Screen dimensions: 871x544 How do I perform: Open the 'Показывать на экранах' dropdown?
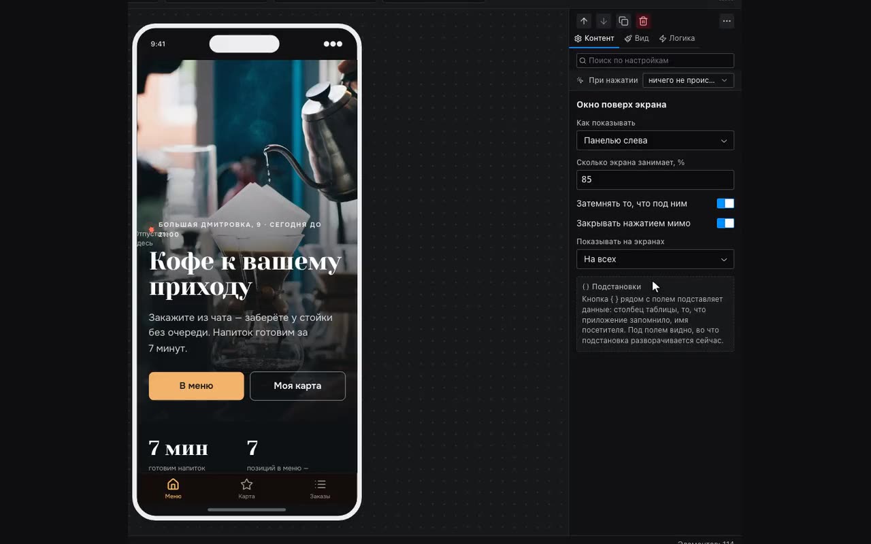pyautogui.click(x=655, y=259)
